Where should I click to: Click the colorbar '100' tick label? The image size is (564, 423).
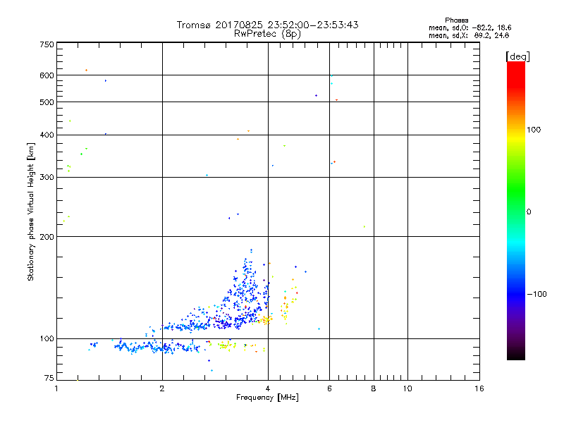[534, 130]
